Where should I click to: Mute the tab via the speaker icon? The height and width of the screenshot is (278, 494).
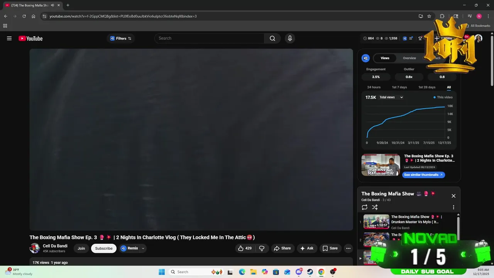[52, 5]
